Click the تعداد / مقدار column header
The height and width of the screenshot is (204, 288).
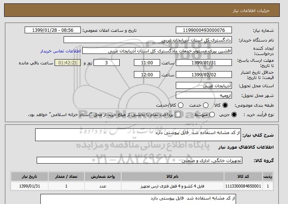pos(66,176)
